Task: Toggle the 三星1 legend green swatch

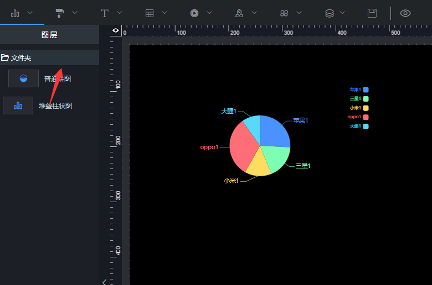Action: (x=366, y=99)
